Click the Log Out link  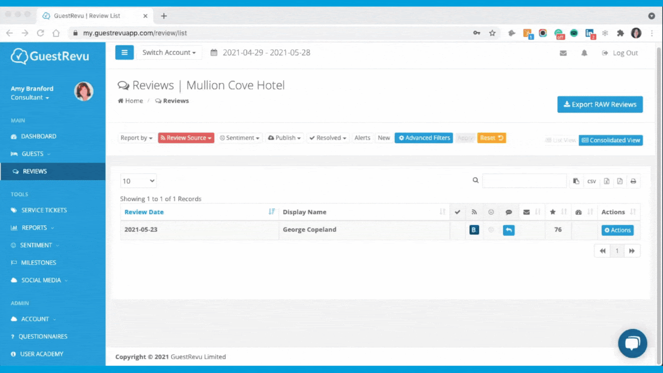pos(620,53)
